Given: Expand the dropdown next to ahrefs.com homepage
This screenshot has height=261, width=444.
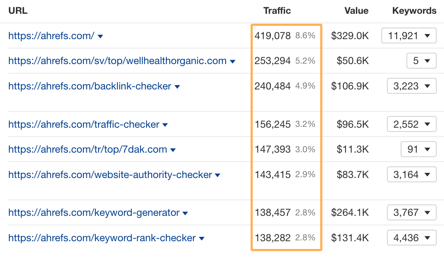Looking at the screenshot, I should point(100,36).
